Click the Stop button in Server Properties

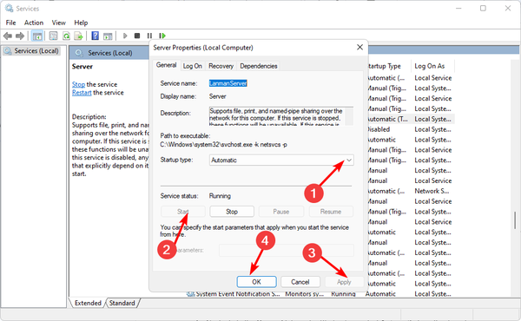click(232, 212)
